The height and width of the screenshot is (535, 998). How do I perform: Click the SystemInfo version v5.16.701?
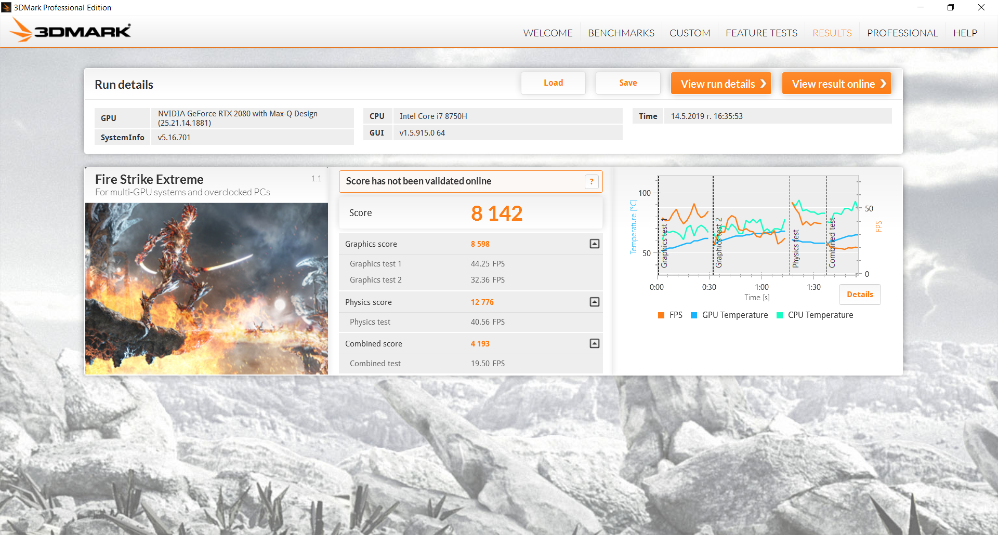[x=174, y=138]
